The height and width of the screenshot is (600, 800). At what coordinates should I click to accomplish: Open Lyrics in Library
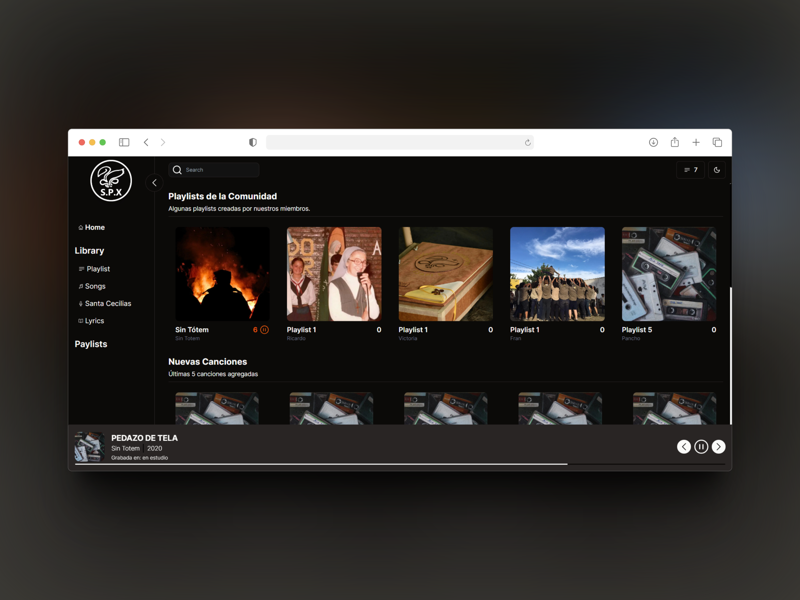point(91,321)
